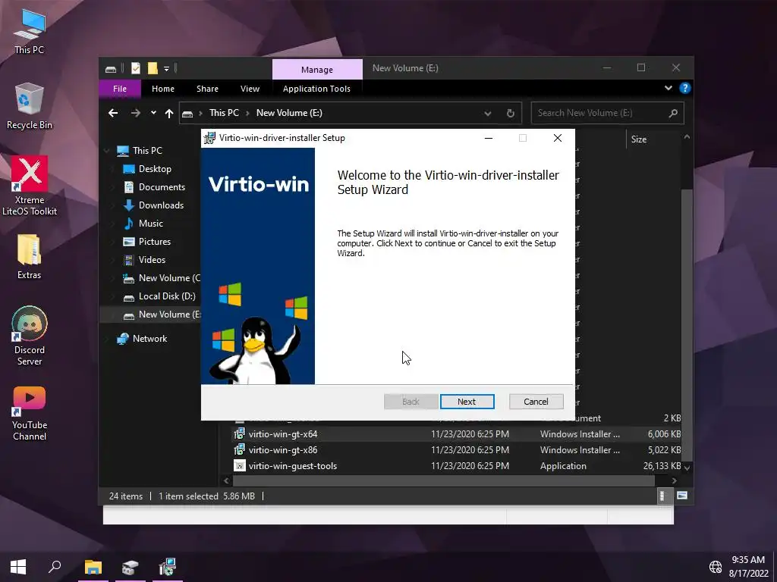This screenshot has width=777, height=582.
Task: Click the 26,133 KB size cell
Action: click(662, 466)
